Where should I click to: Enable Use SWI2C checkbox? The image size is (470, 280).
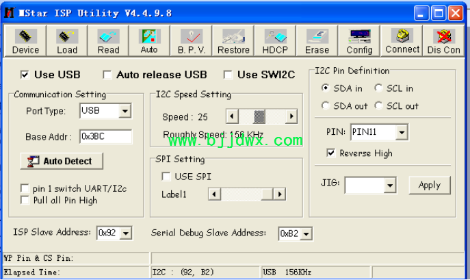tap(228, 75)
